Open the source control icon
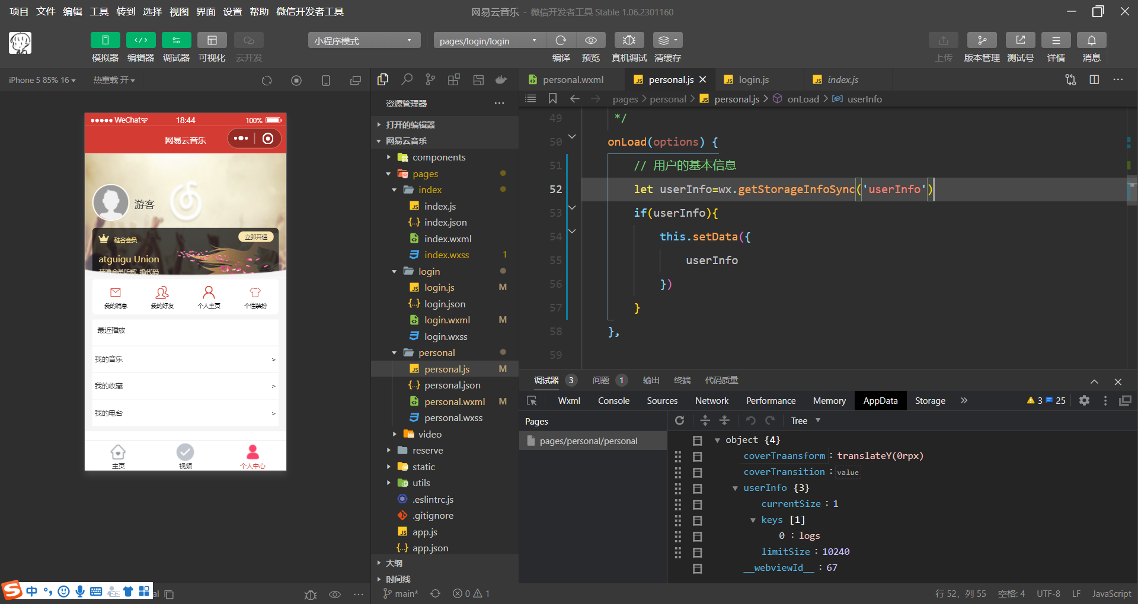Viewport: 1138px width, 604px height. tap(430, 79)
